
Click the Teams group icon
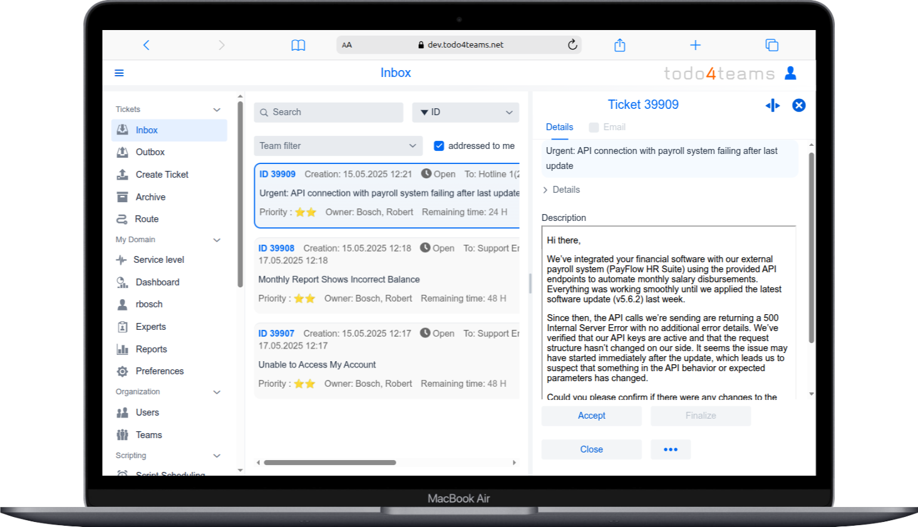123,435
